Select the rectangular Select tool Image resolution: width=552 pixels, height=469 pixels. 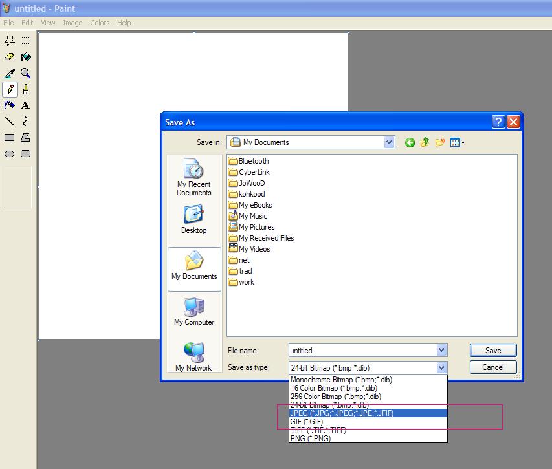(x=26, y=41)
